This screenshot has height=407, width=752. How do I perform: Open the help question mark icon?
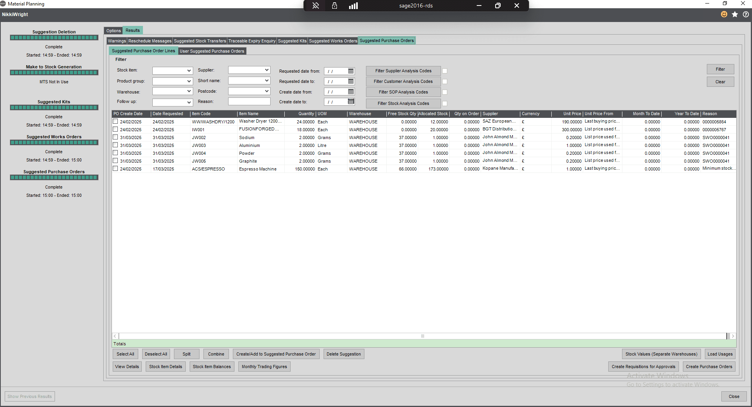[746, 14]
